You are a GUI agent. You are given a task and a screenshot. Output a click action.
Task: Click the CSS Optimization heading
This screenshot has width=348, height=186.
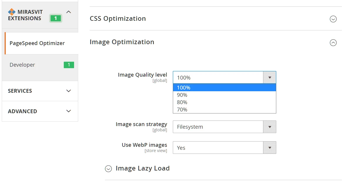click(x=118, y=19)
